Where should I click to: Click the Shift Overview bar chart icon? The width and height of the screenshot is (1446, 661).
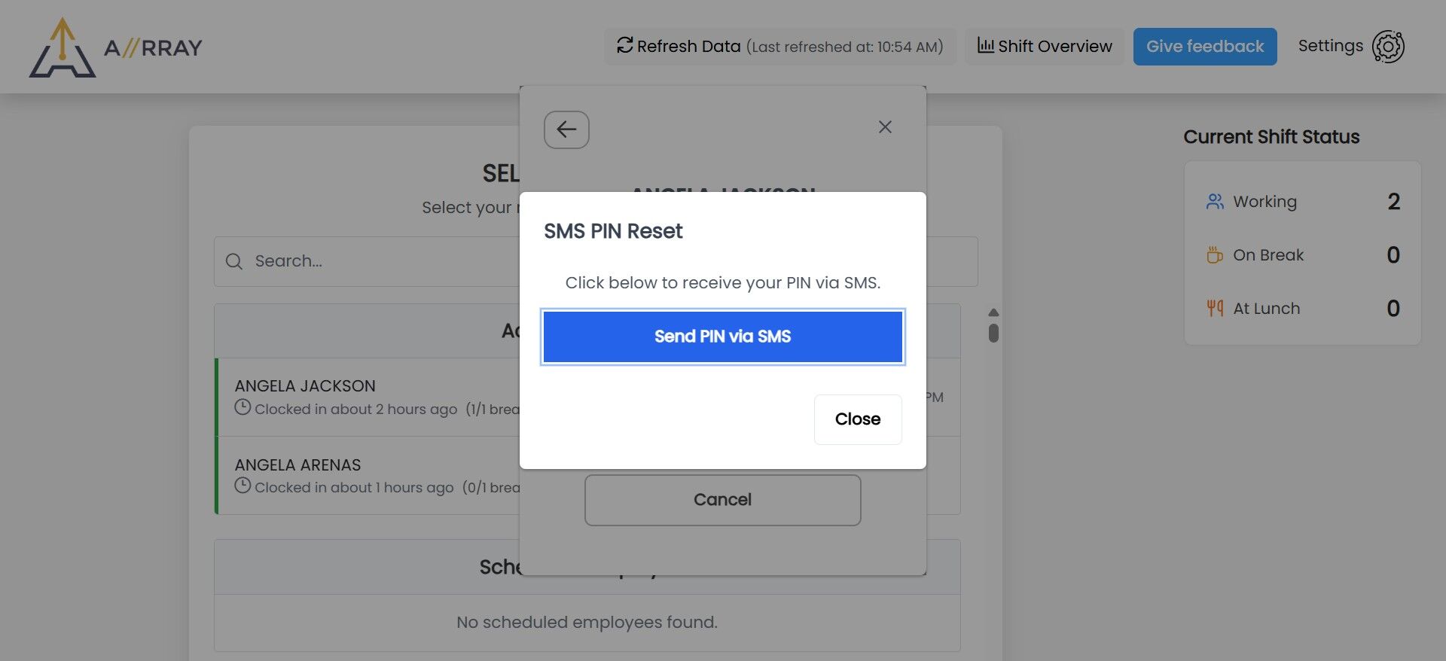[x=985, y=45]
